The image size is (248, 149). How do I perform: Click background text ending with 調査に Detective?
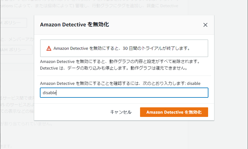click(89, 6)
